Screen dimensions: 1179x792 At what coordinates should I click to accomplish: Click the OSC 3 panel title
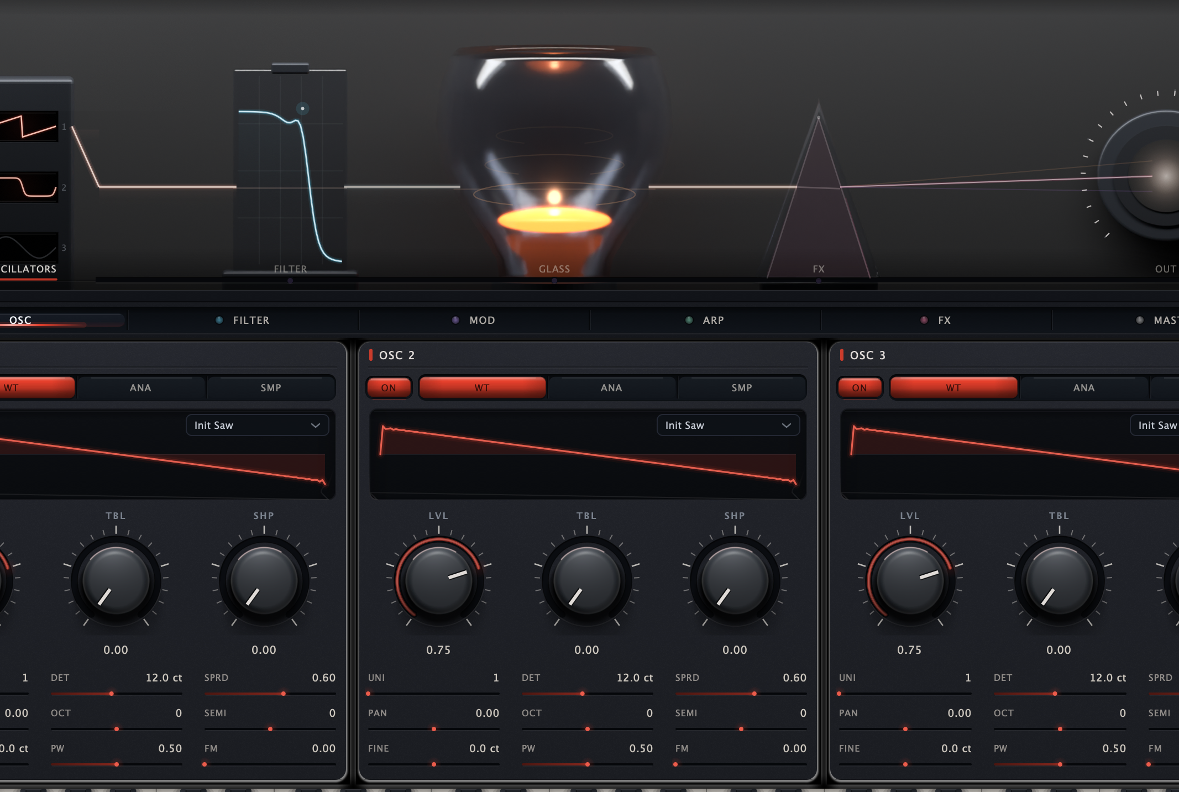867,355
